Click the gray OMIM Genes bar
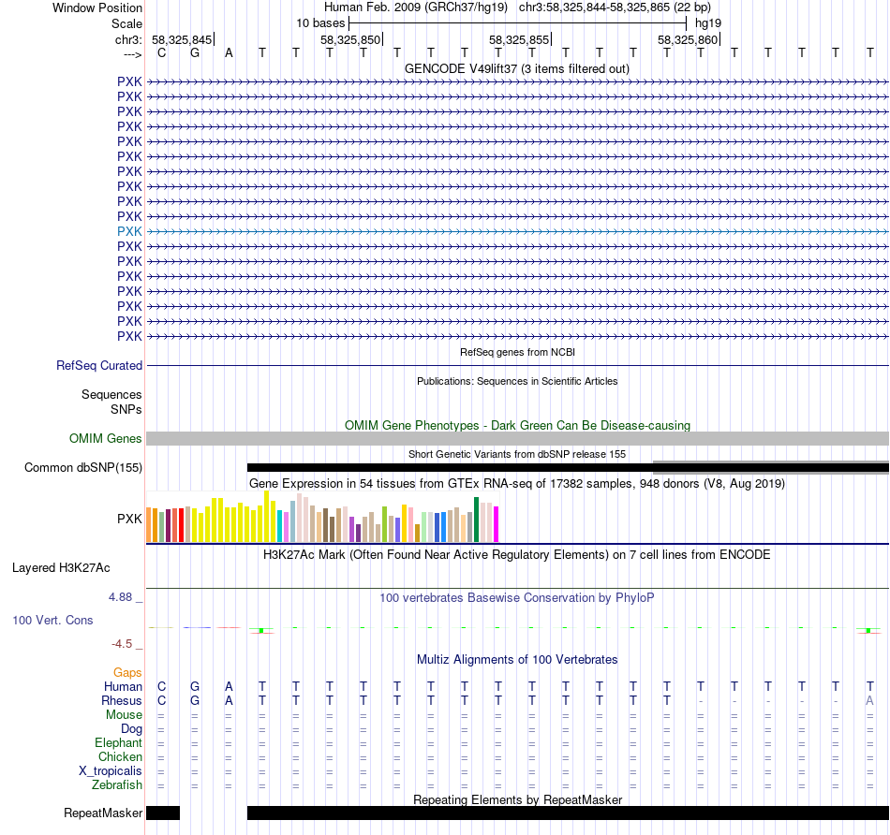Viewport: 890px width, 835px height. point(518,438)
